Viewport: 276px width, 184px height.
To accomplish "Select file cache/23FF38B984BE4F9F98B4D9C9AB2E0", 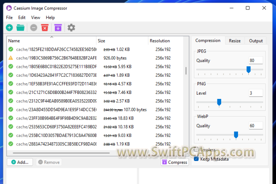I will pyautogui.click(x=56, y=118).
